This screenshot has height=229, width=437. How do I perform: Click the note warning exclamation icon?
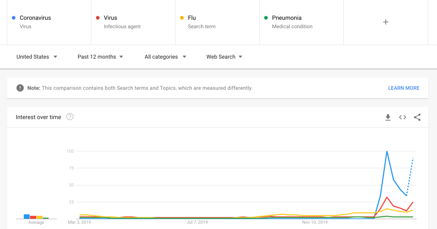[x=20, y=88]
